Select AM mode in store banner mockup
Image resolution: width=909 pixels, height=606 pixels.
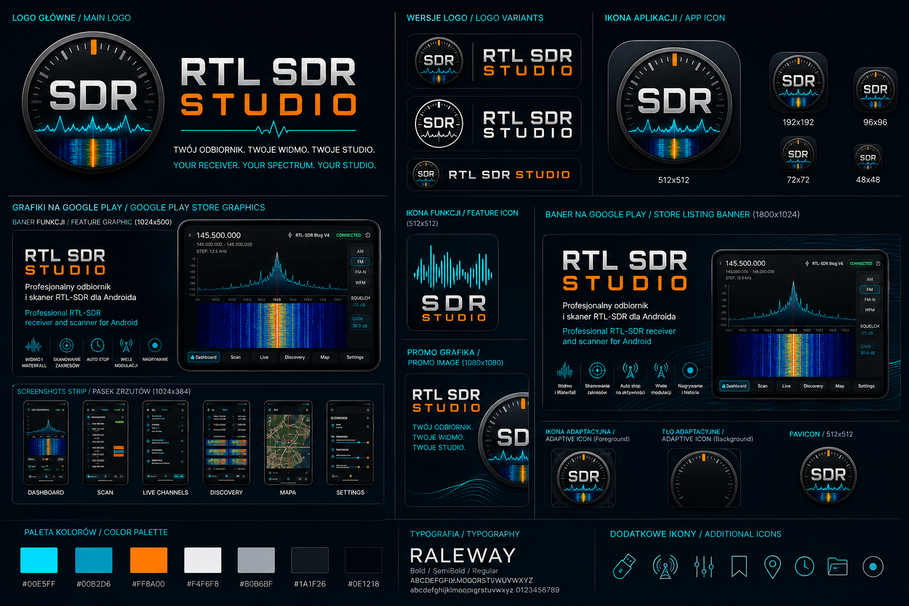pos(869,279)
